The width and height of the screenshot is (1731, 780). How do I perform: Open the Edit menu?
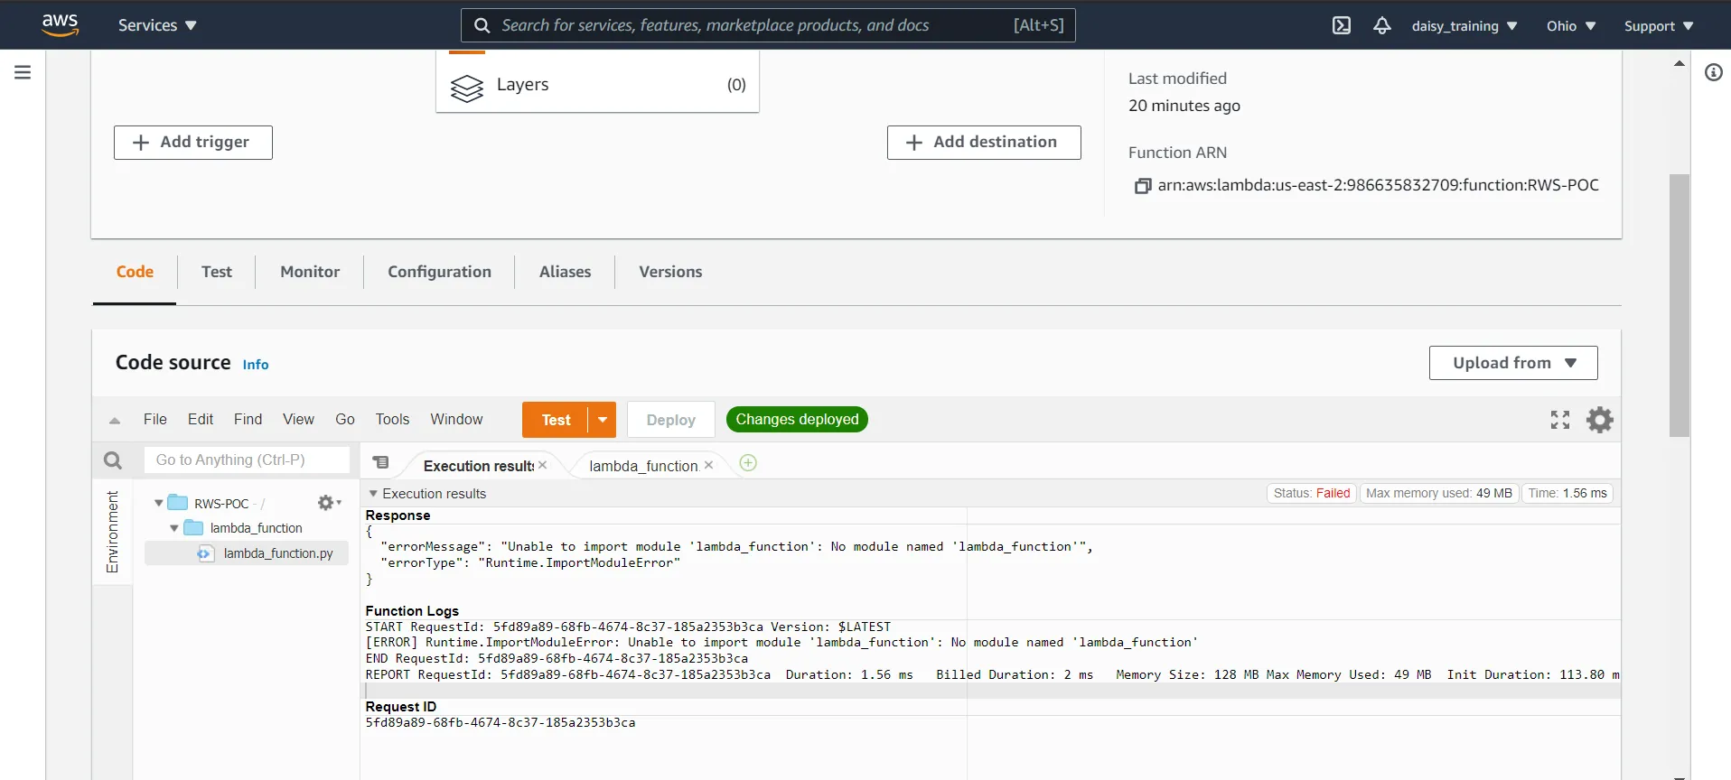(x=201, y=420)
